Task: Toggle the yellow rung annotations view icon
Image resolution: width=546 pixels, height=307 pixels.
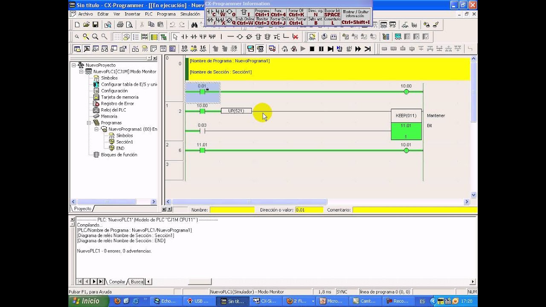Action: [x=154, y=37]
